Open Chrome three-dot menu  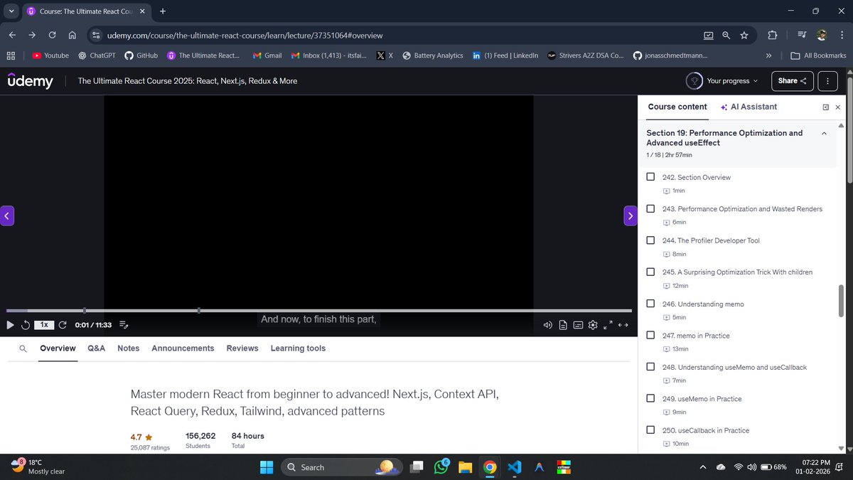(842, 35)
